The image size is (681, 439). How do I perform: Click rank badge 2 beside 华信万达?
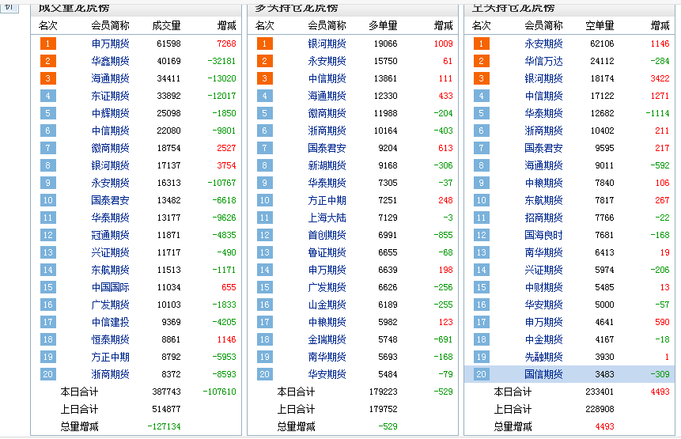click(481, 61)
